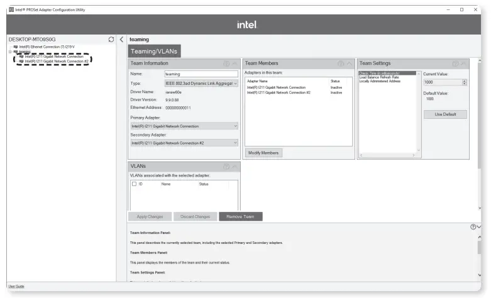Click the Intel PROSet app icon in title bar

(x=11, y=9)
